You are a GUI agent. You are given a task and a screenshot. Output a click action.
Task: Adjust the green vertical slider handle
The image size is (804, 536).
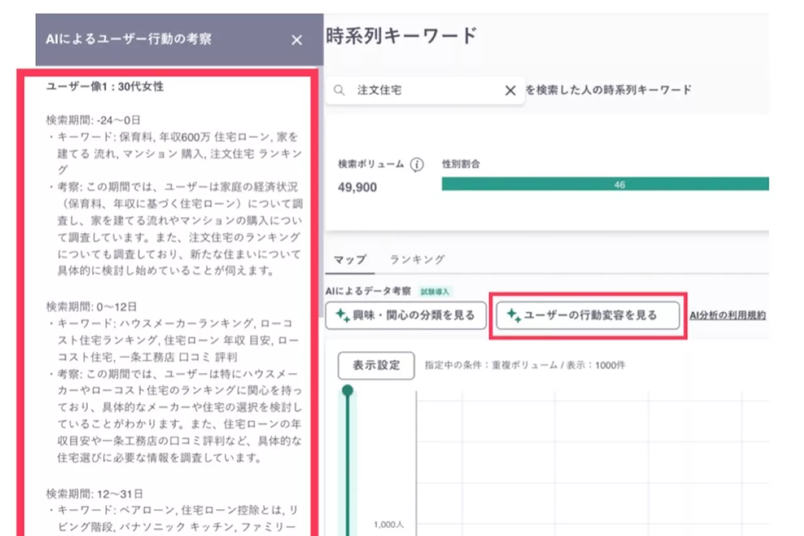click(347, 391)
